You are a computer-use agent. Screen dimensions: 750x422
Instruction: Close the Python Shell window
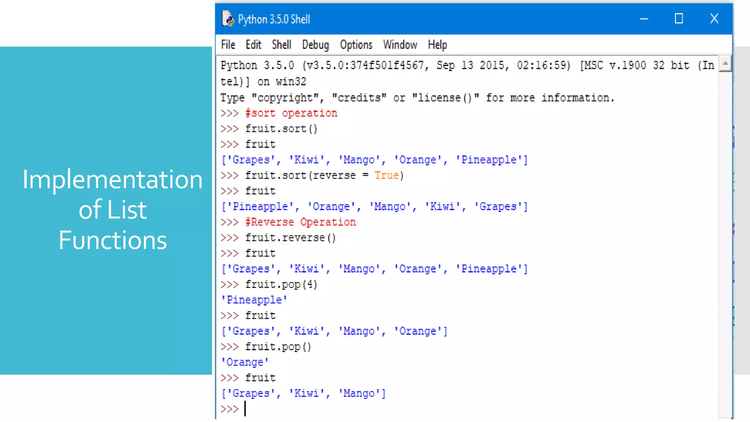click(714, 19)
